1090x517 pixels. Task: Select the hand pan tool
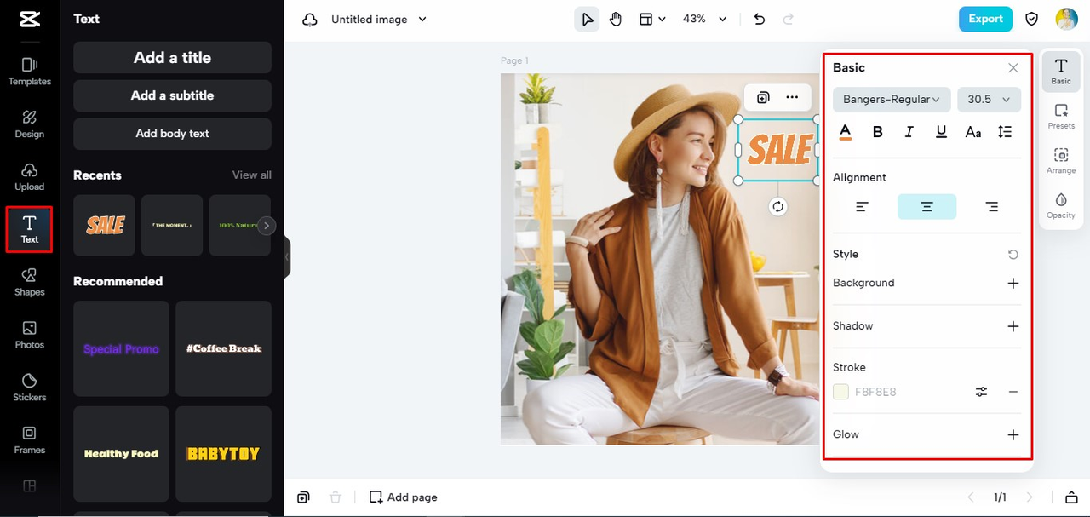(x=616, y=19)
